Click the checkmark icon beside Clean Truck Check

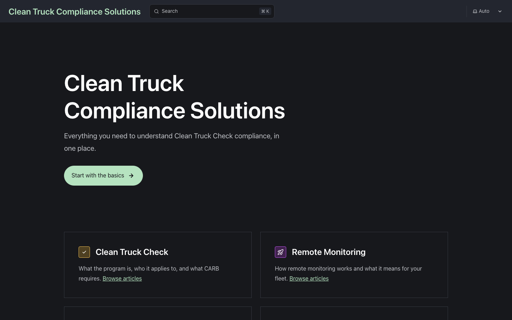(x=84, y=252)
